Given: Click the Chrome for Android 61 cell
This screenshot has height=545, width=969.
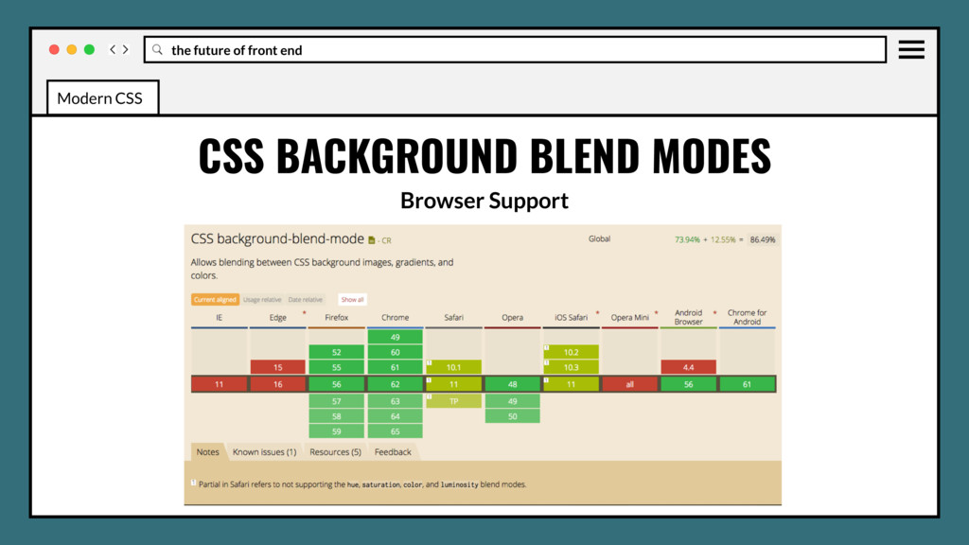Looking at the screenshot, I should click(748, 384).
